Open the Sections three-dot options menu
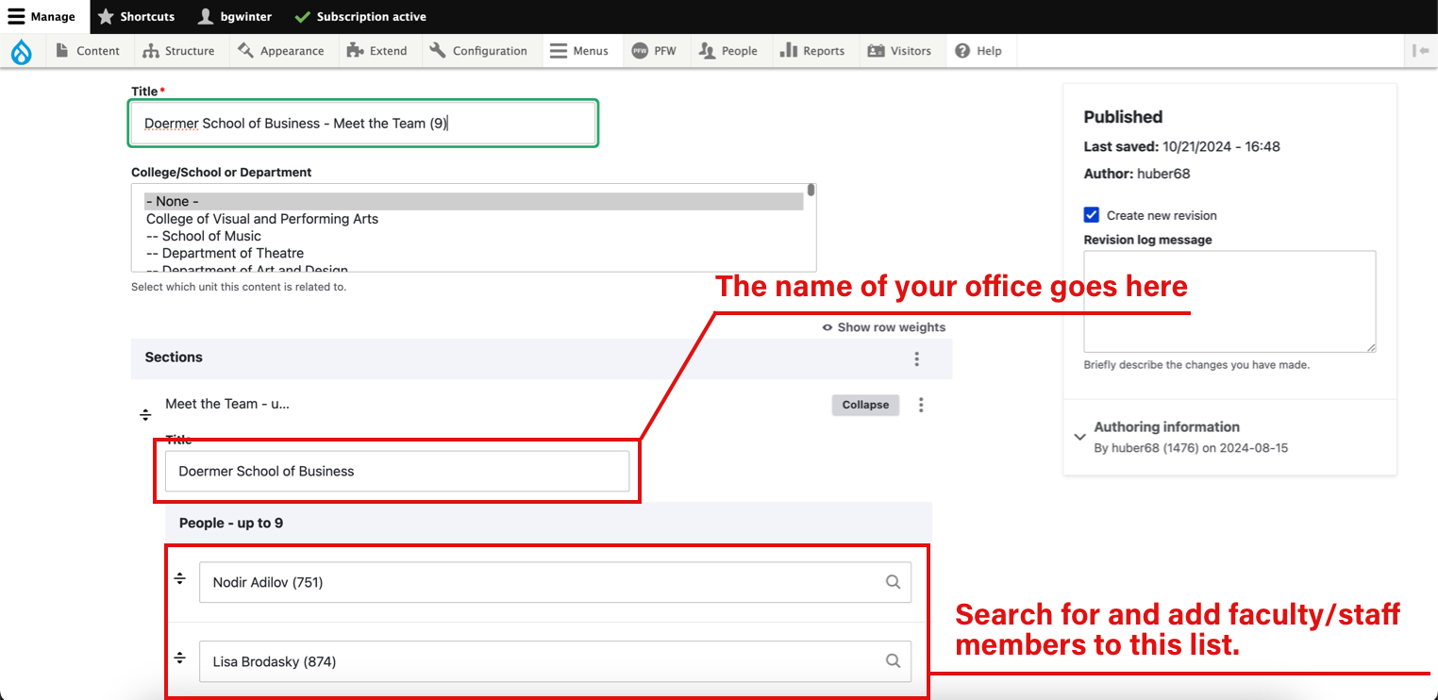 pos(916,358)
